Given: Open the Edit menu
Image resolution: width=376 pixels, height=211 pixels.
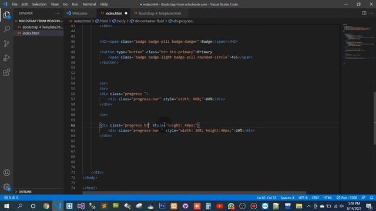Looking at the screenshot, I should (x=25, y=4).
